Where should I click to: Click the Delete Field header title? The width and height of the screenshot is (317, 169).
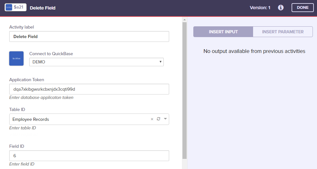43,8
